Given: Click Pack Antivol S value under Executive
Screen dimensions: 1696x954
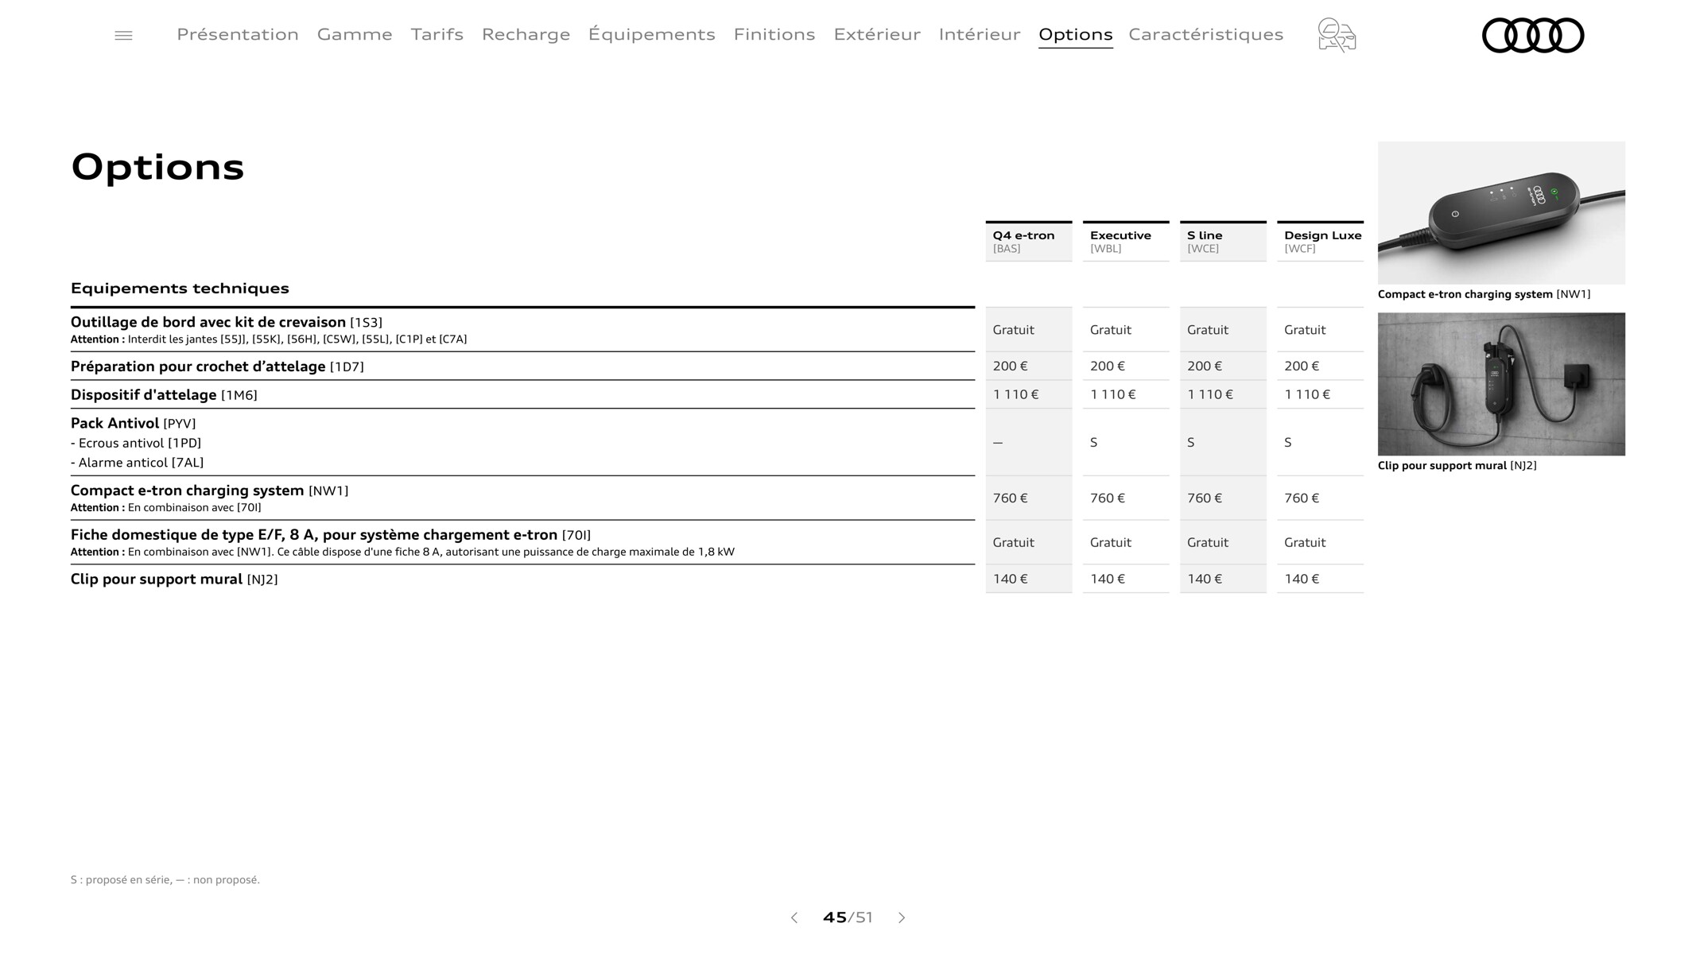Looking at the screenshot, I should [1094, 443].
